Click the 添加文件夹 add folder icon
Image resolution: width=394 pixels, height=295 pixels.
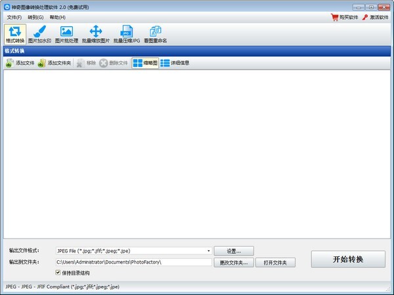click(x=42, y=63)
